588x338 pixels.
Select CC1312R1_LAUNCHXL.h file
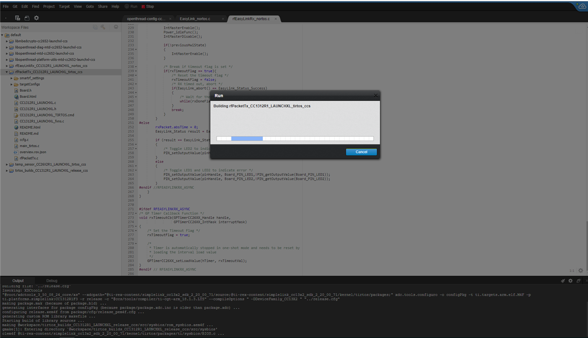(38, 109)
